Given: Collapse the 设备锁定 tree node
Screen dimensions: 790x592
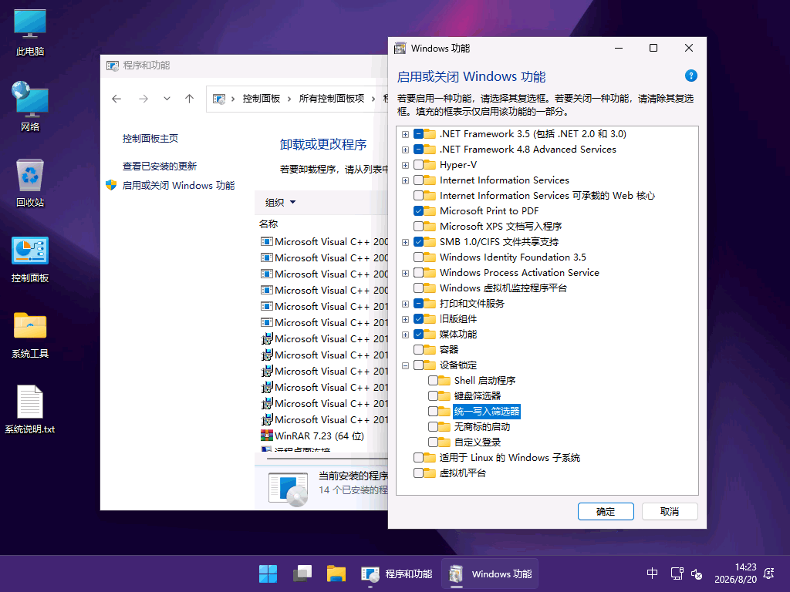Looking at the screenshot, I should [405, 365].
